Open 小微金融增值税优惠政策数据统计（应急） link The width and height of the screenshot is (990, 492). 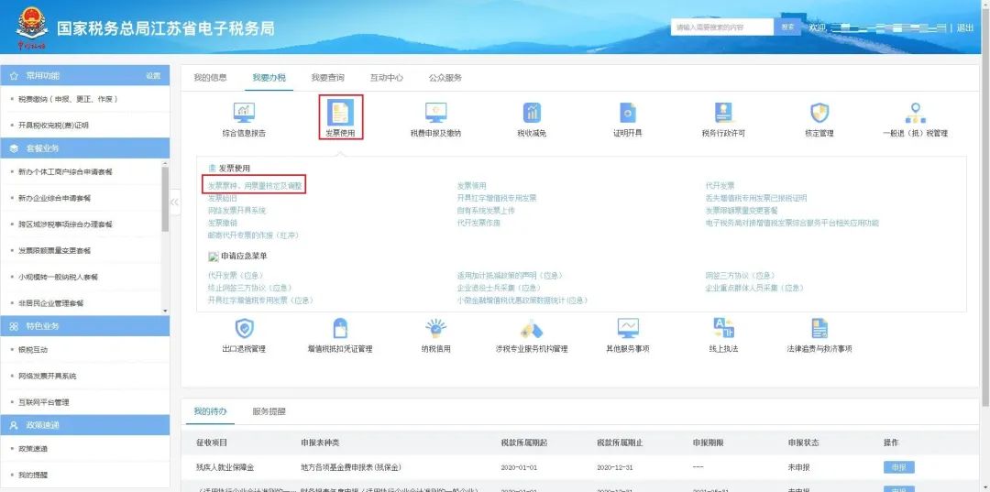(x=522, y=301)
